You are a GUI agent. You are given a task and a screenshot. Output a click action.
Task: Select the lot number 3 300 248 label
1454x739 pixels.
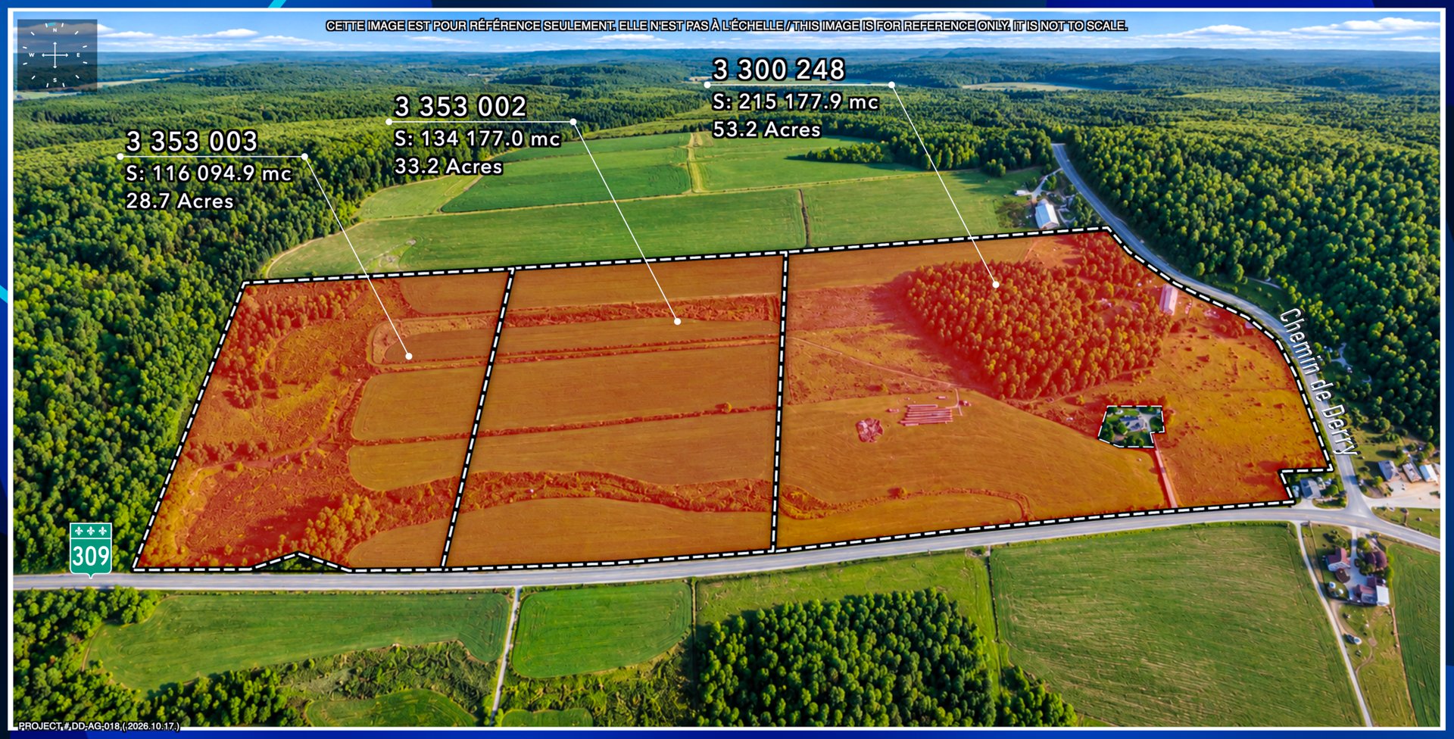(778, 70)
